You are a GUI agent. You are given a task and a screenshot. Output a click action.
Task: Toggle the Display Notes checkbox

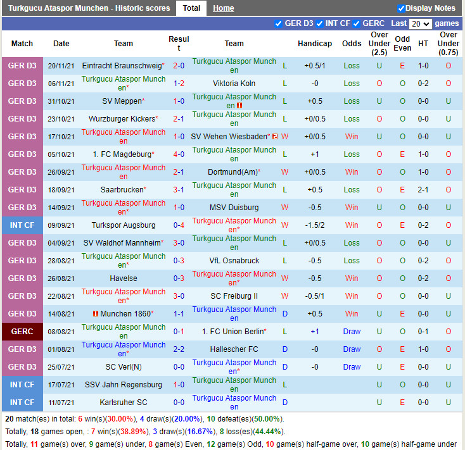(401, 8)
